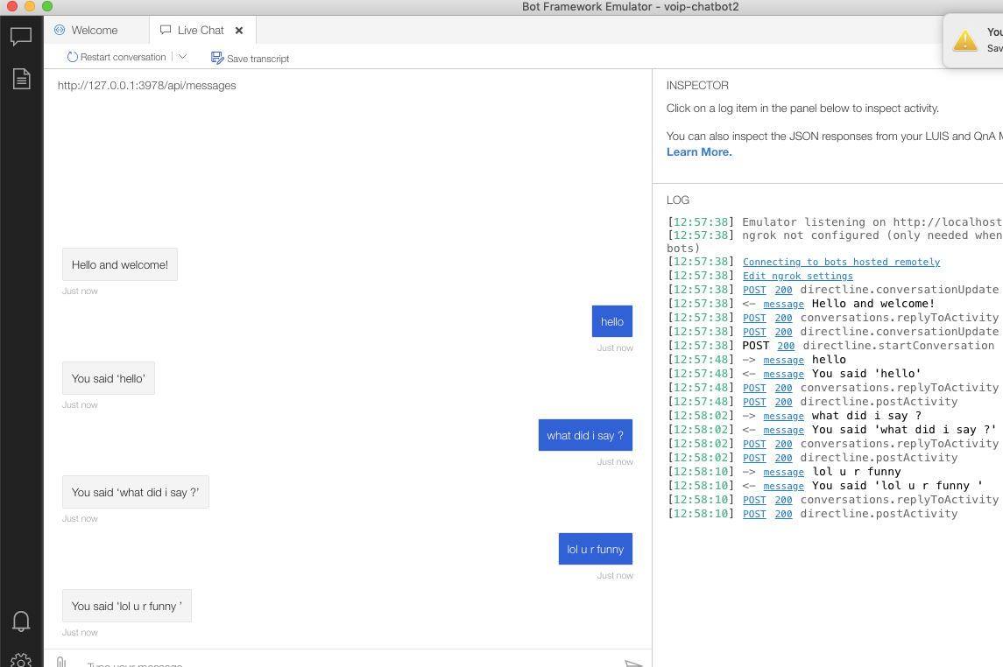Viewport: 1003px width, 667px height.
Task: Attach a file using the paperclip icon
Action: tap(60, 662)
